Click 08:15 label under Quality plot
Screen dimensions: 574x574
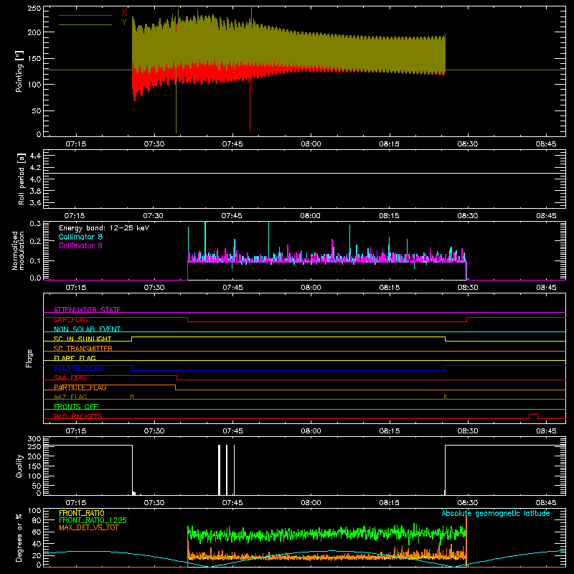pyautogui.click(x=389, y=503)
